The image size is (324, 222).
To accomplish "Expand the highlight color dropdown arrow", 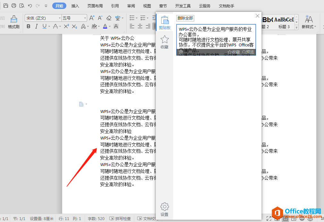I will click(99, 27).
